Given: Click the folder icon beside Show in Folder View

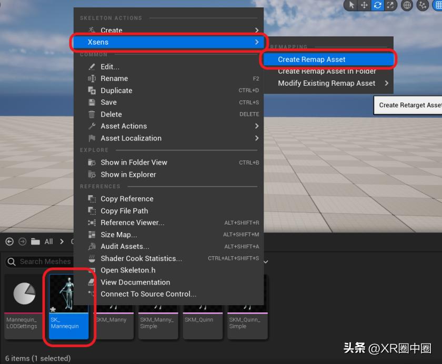Looking at the screenshot, I should point(92,163).
